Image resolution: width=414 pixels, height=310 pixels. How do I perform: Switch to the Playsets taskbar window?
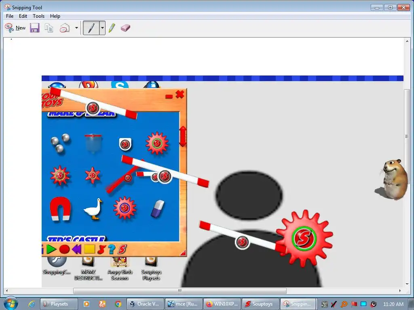(59, 304)
